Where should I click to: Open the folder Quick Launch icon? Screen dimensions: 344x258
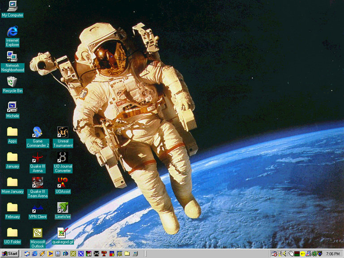pos(127,254)
